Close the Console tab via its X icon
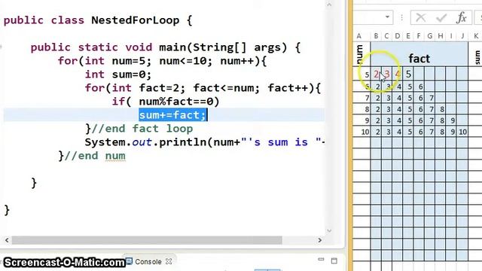 pyautogui.click(x=169, y=261)
